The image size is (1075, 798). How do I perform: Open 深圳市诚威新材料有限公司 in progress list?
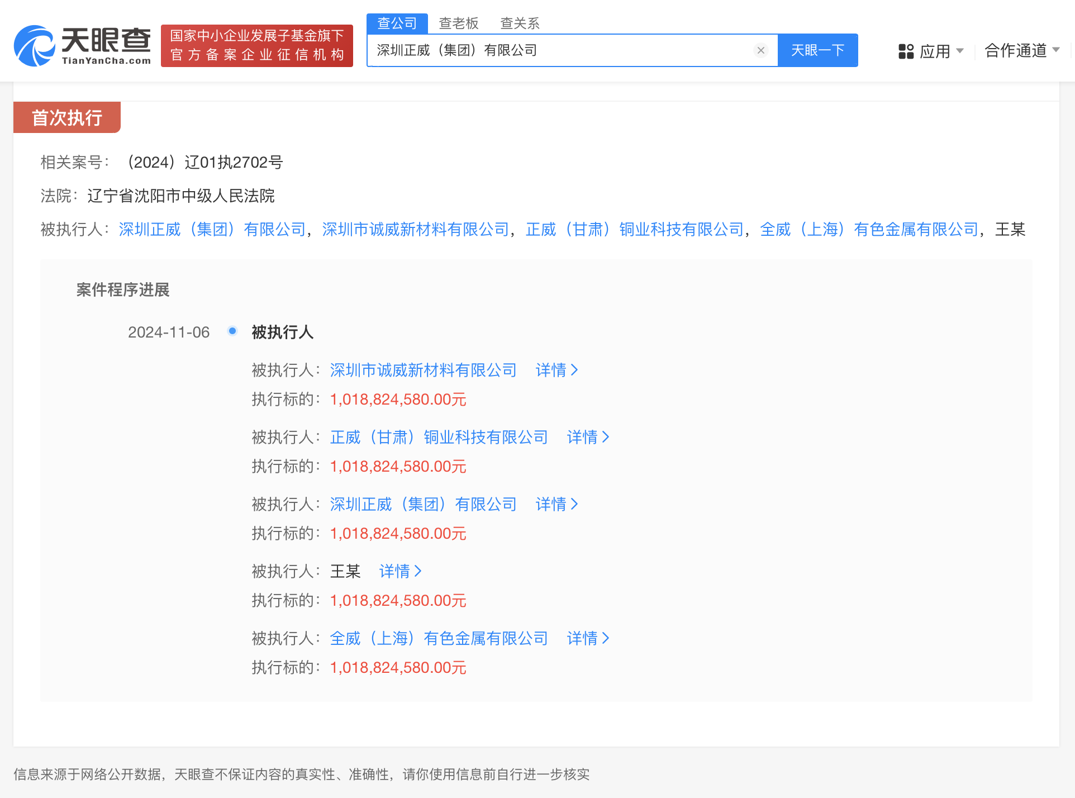[423, 370]
